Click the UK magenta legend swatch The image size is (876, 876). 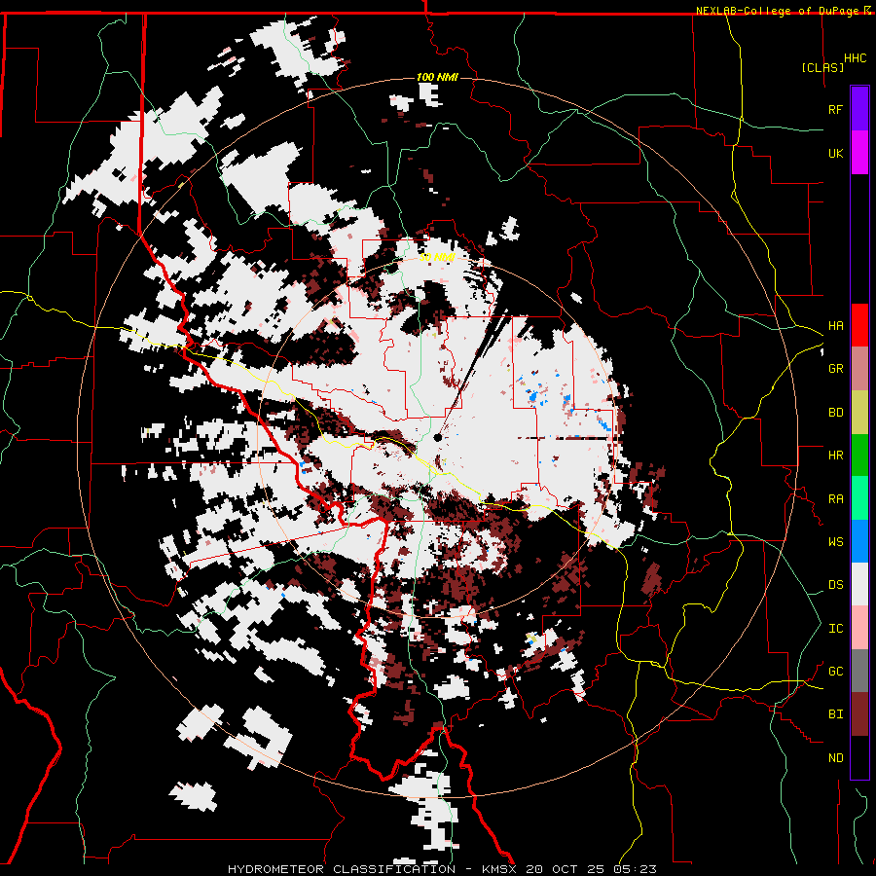859,153
